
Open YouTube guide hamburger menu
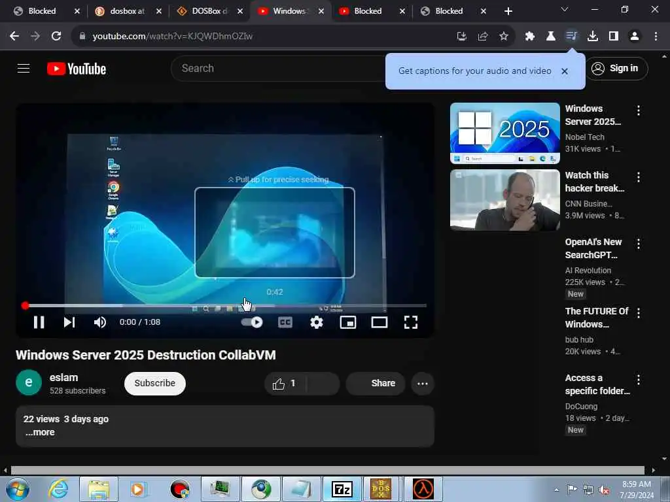(24, 68)
